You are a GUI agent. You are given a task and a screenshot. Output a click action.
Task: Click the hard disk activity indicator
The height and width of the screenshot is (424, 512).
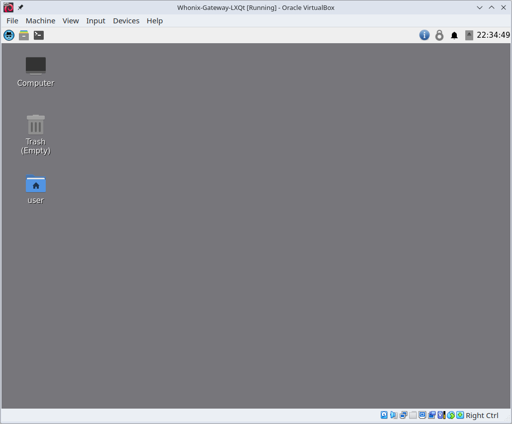click(384, 415)
